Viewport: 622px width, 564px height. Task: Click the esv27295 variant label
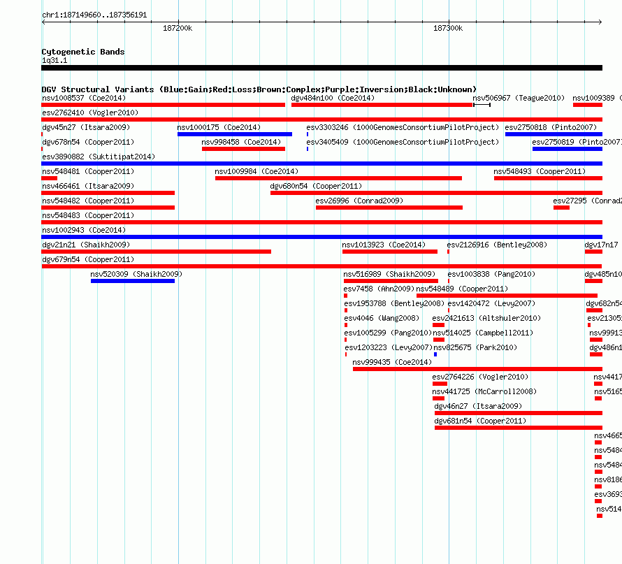[587, 201]
